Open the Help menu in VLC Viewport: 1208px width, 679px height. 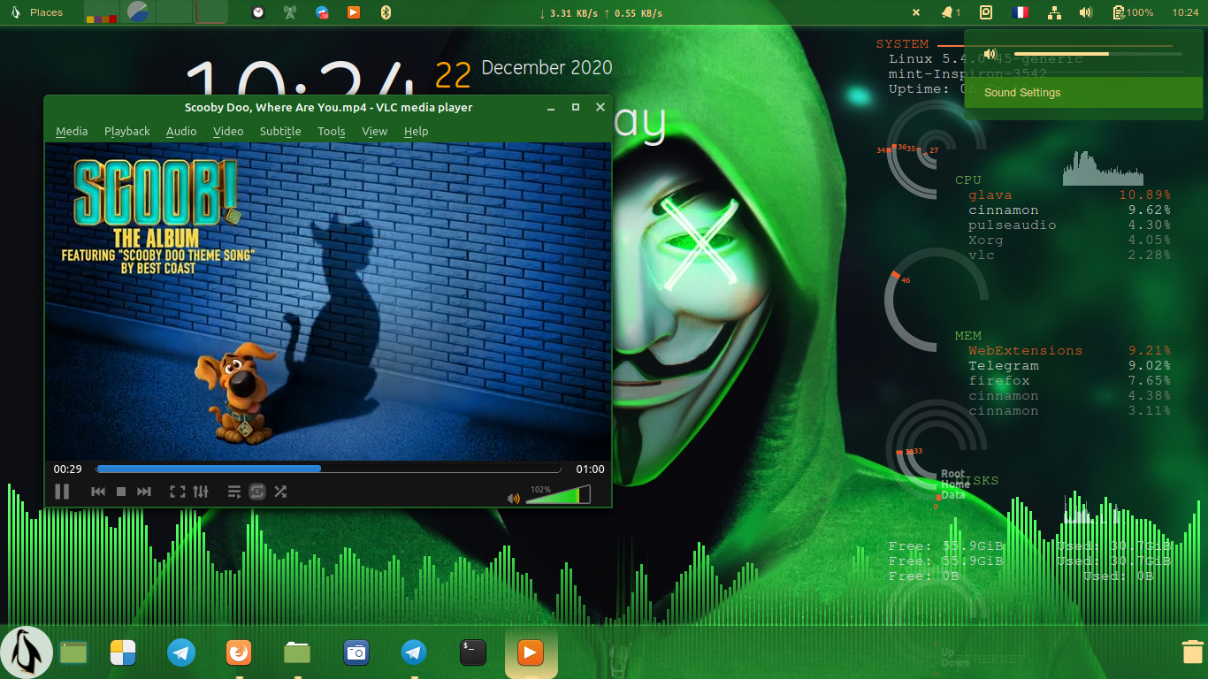tap(416, 131)
